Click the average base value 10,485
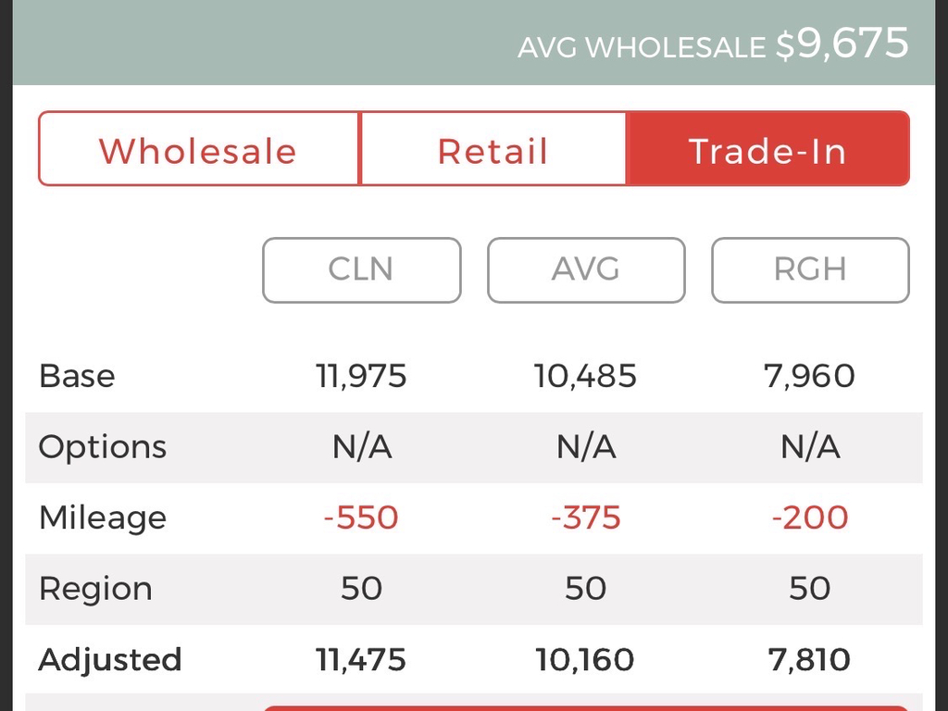This screenshot has width=948, height=711. [586, 376]
